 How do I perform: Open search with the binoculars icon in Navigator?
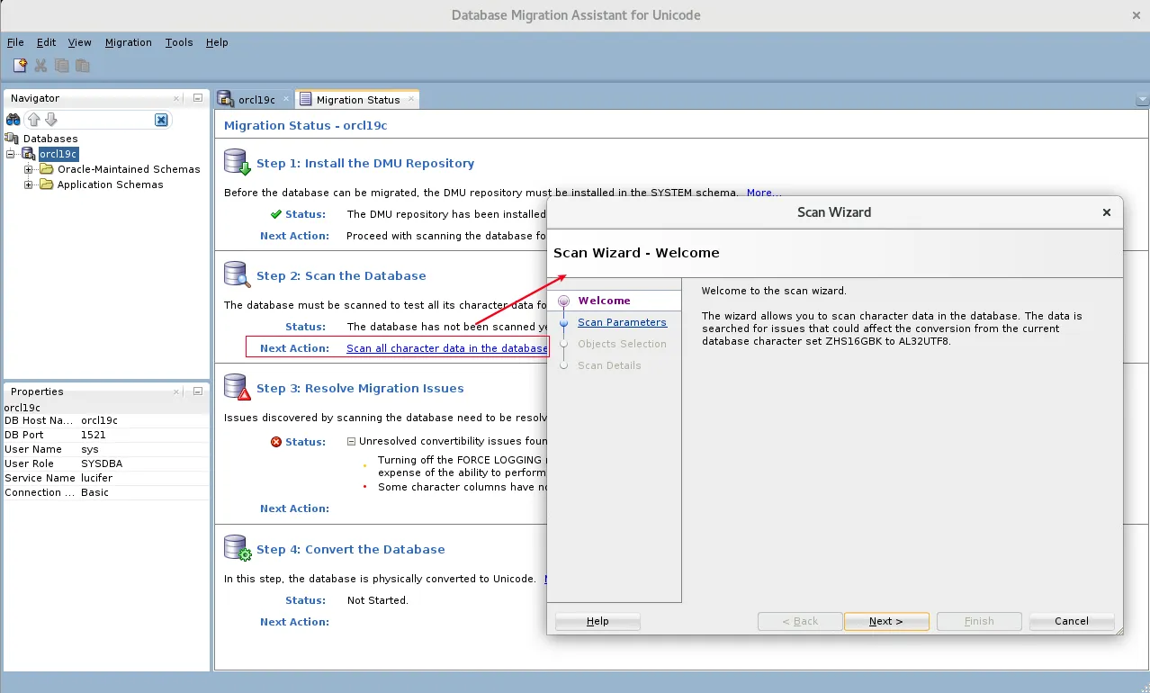pyautogui.click(x=13, y=119)
